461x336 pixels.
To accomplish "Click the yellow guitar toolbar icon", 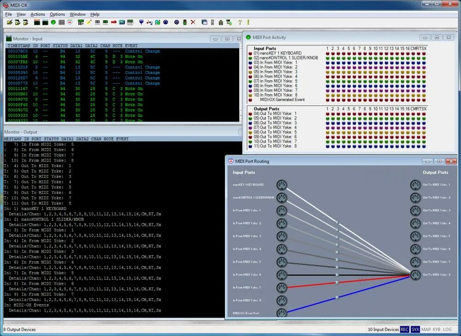I will tap(89, 22).
